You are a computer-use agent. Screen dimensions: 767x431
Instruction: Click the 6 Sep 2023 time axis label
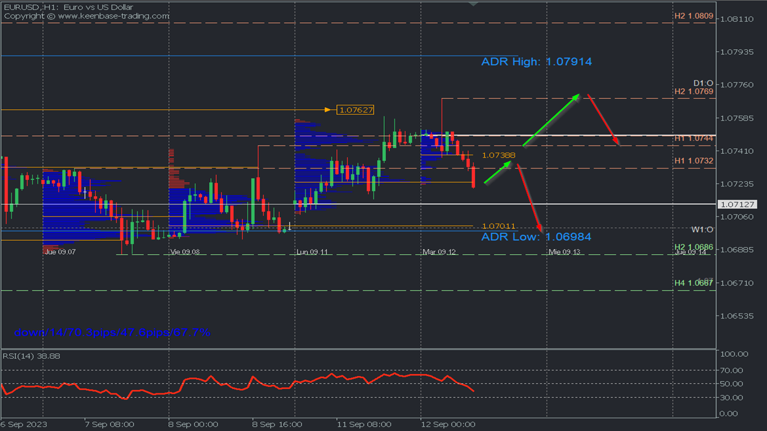24,424
